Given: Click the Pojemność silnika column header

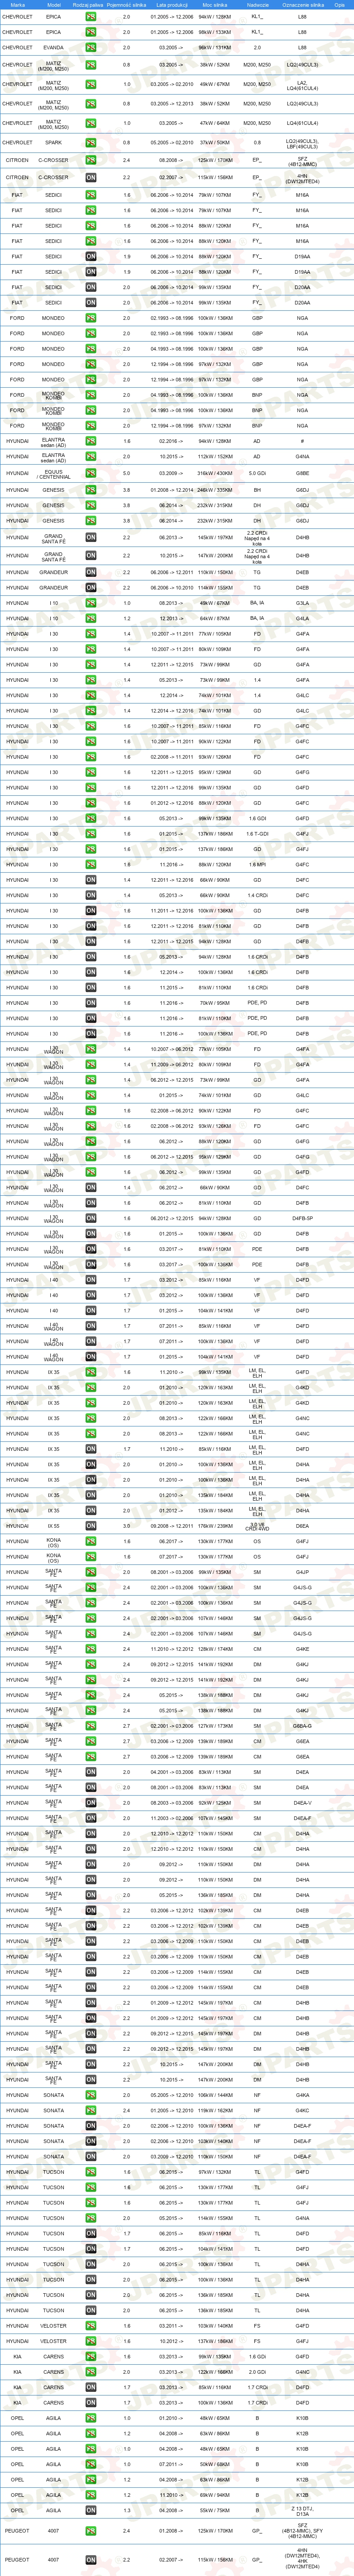Looking at the screenshot, I should [x=126, y=4].
